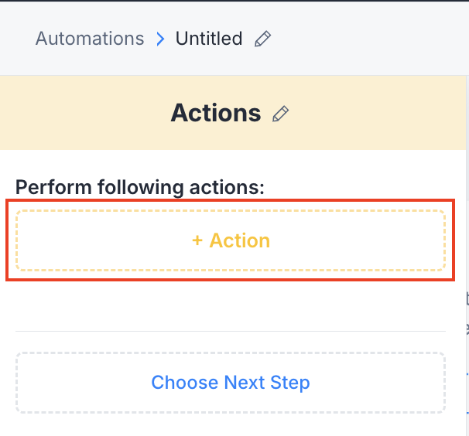Viewport: 469px width, 436px height.
Task: Click the plus sign in Action button
Action: click(197, 240)
